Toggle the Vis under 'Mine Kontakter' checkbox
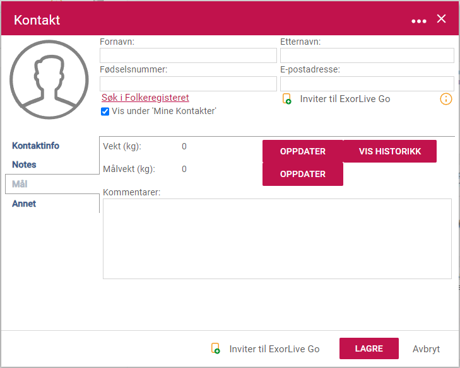The height and width of the screenshot is (368, 460). pyautogui.click(x=105, y=112)
